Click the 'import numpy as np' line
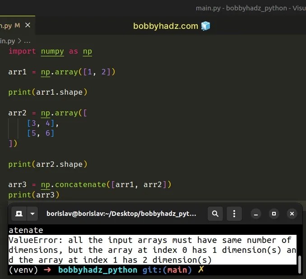Screen dimensions: 306x279 [50, 51]
